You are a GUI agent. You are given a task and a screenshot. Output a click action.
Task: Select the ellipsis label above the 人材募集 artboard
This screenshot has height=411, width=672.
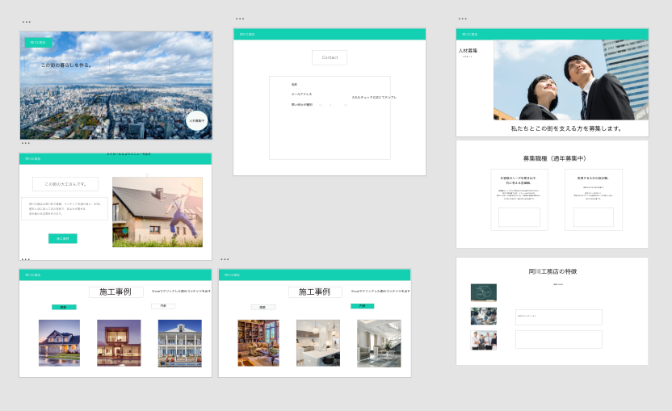click(x=463, y=19)
